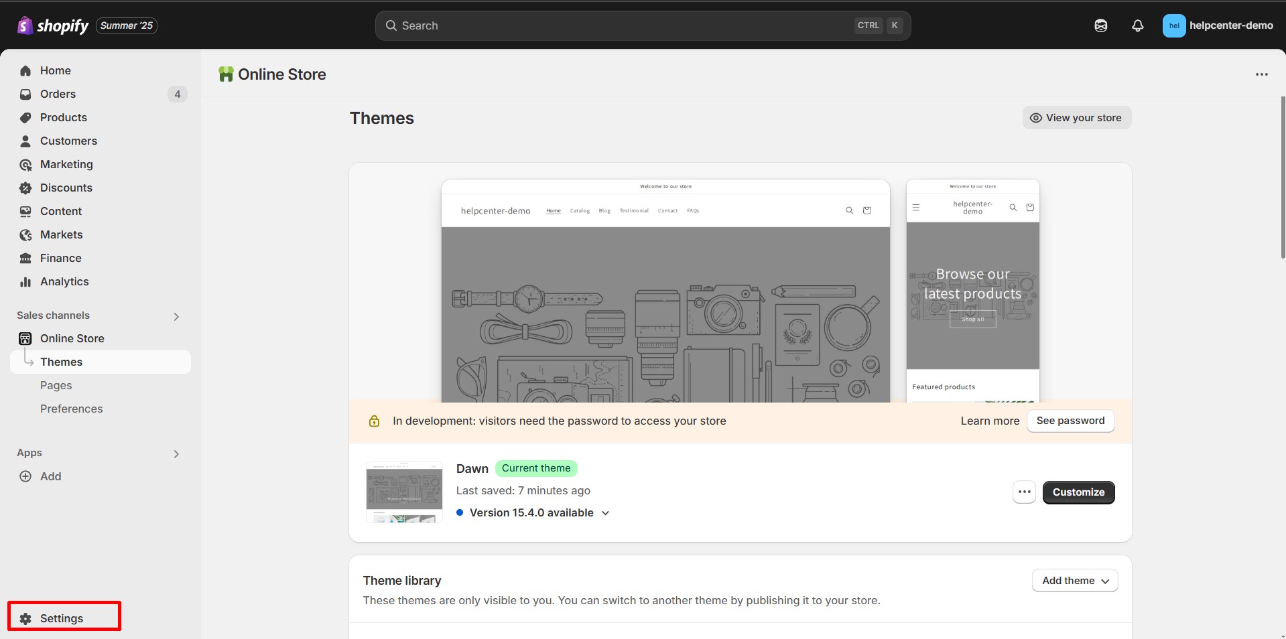Click the See password button
The width and height of the screenshot is (1286, 639).
tap(1070, 421)
